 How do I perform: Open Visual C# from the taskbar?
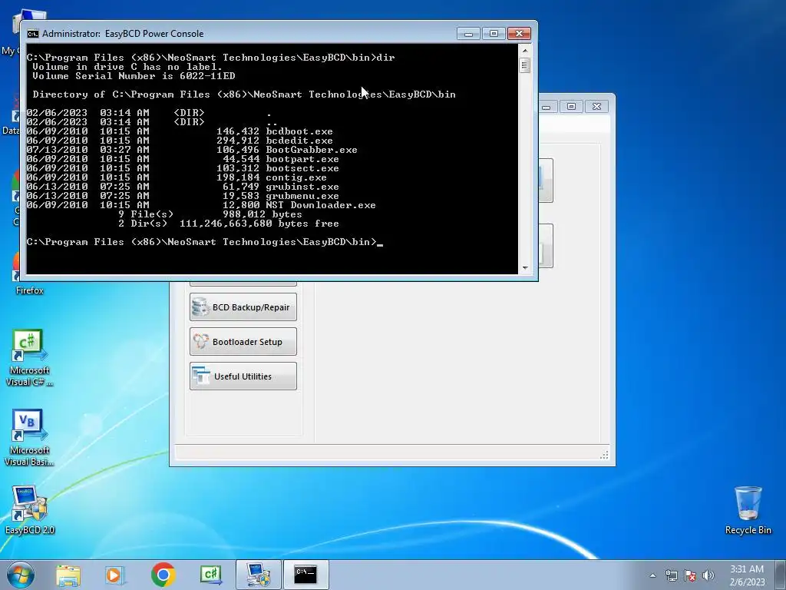click(x=210, y=575)
